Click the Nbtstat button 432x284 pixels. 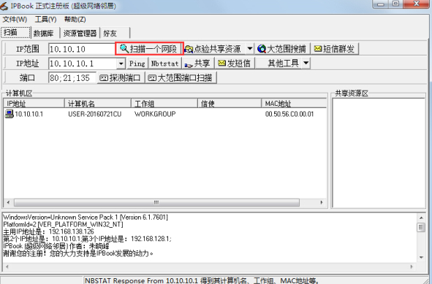point(165,64)
